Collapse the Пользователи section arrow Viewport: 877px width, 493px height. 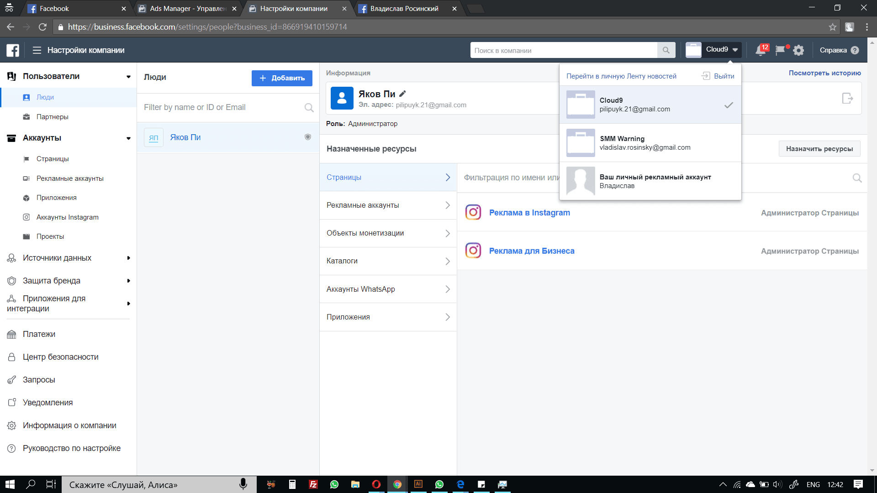click(x=128, y=77)
